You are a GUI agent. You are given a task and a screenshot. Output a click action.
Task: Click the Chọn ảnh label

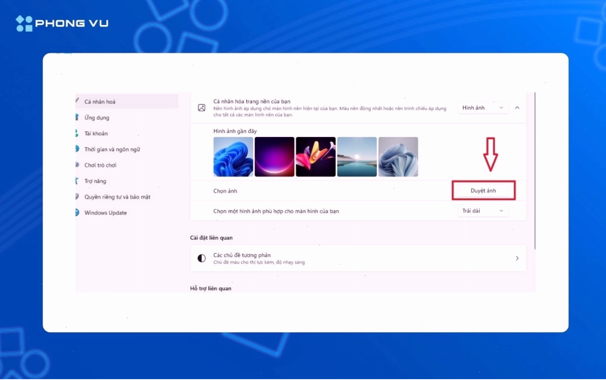click(x=225, y=191)
